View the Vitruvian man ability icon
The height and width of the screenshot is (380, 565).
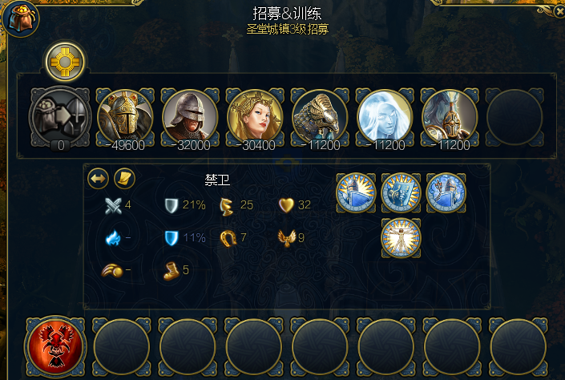point(401,238)
